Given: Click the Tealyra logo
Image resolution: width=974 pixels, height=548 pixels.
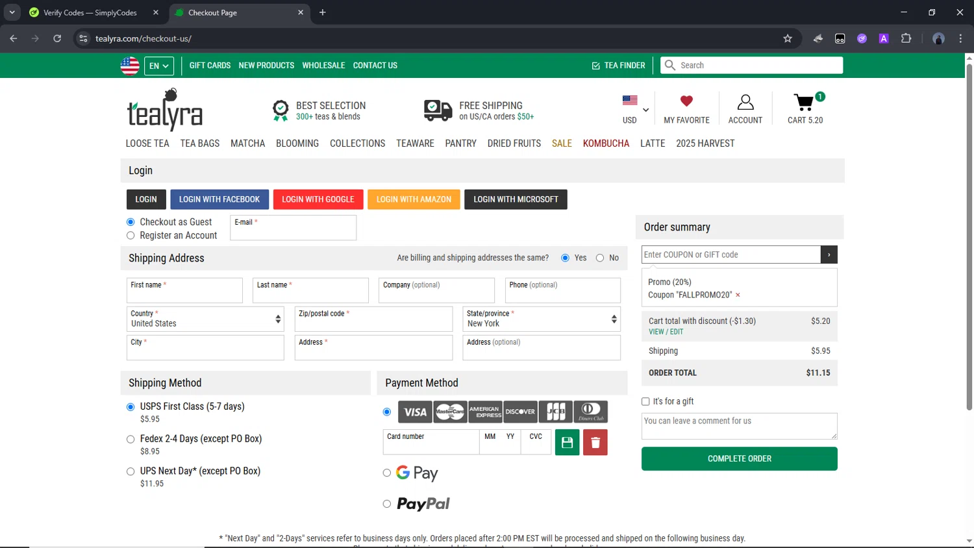Looking at the screenshot, I should coord(165,109).
